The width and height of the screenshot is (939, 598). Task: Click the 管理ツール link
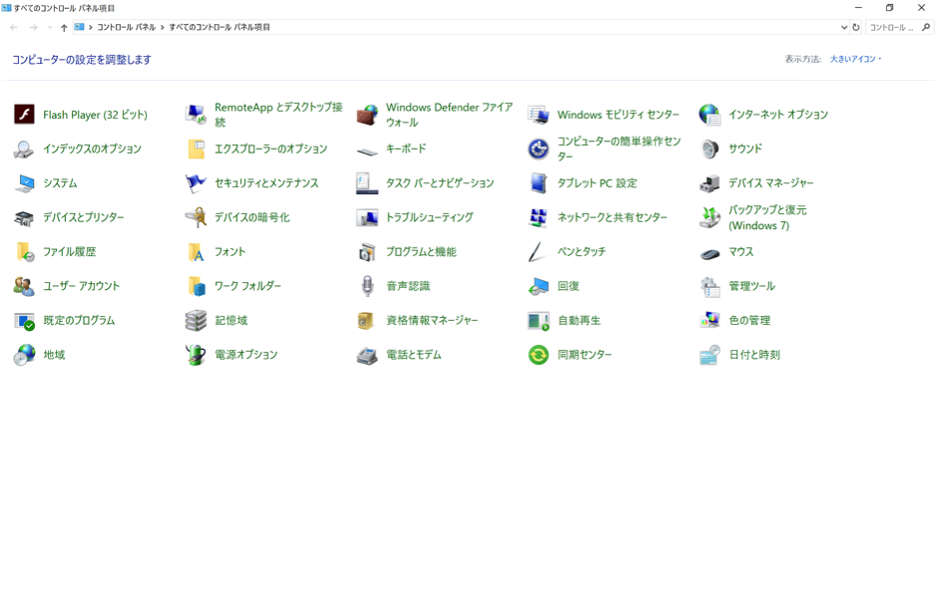click(x=751, y=286)
